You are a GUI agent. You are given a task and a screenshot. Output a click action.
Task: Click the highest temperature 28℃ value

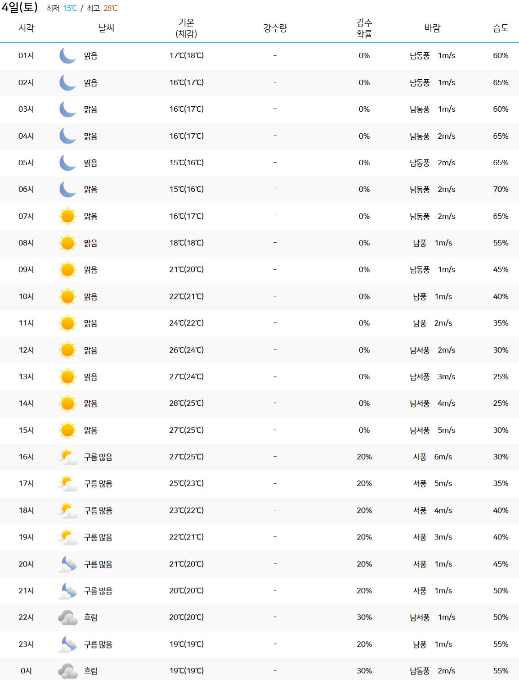coord(110,8)
